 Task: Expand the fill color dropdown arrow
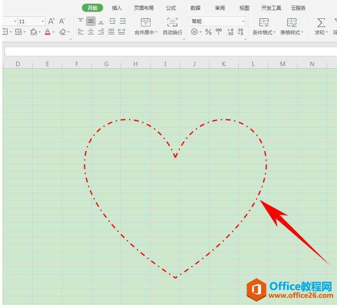[x=39, y=32]
